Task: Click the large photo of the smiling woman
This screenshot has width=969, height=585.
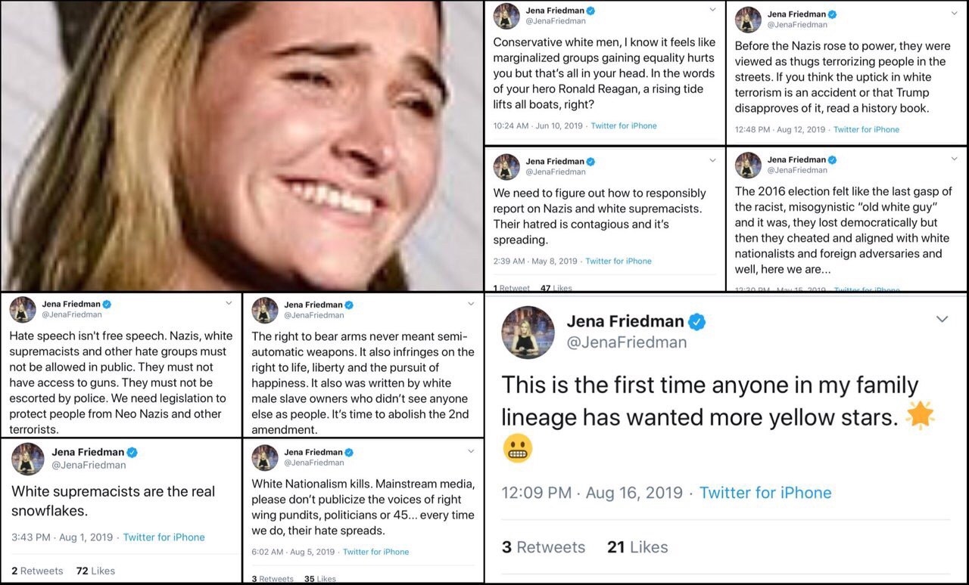Action: pyautogui.click(x=242, y=144)
